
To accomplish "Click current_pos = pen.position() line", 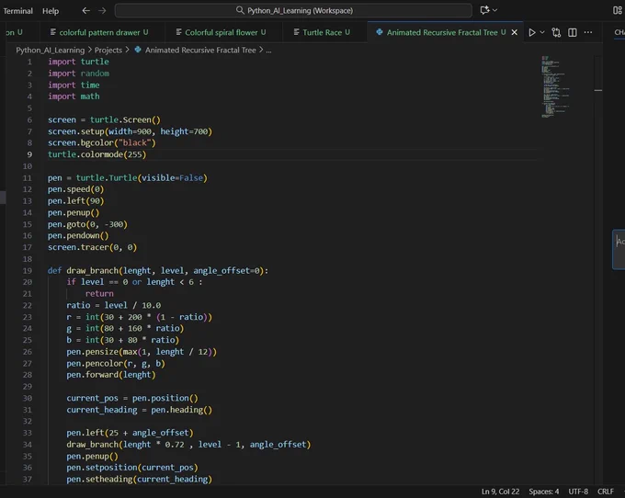I will 132,399.
